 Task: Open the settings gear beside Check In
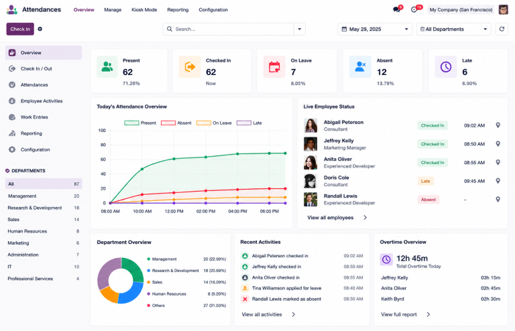[40, 29]
